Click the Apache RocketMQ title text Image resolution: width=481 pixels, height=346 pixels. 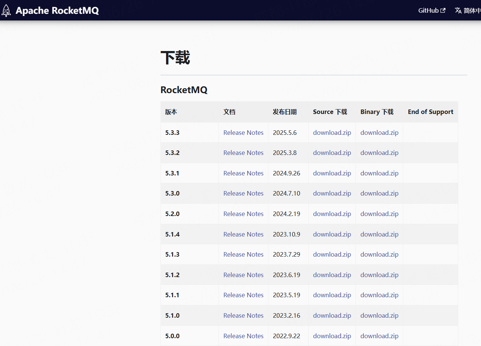tap(58, 10)
